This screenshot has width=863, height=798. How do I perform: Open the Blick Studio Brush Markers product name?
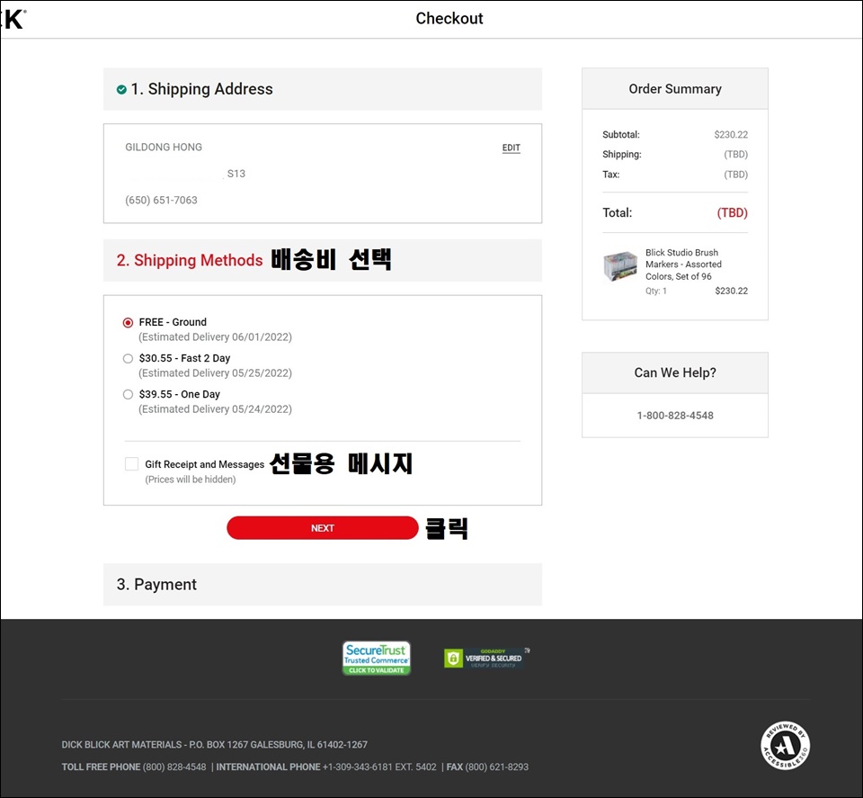(683, 265)
